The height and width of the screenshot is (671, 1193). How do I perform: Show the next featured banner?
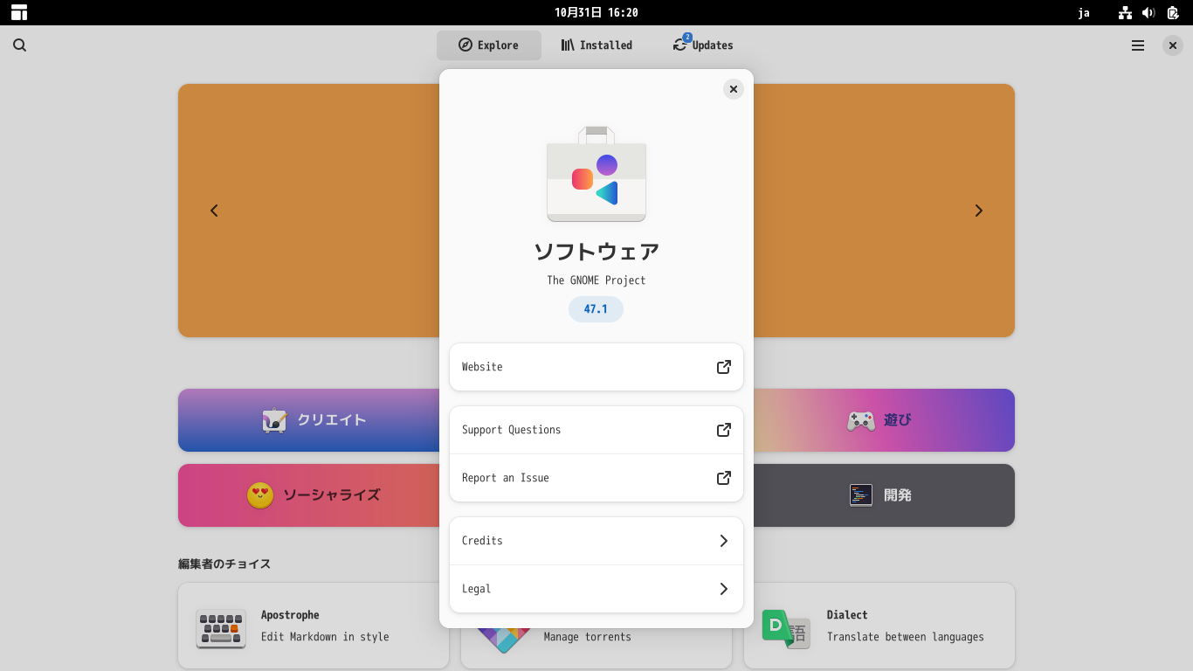979,211
